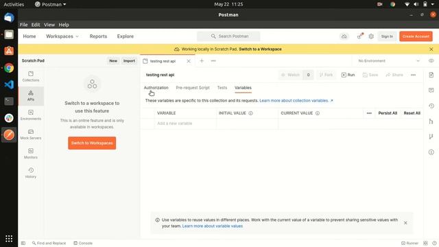Close the testing rest api tab
The image size is (439, 247).
coord(189,61)
